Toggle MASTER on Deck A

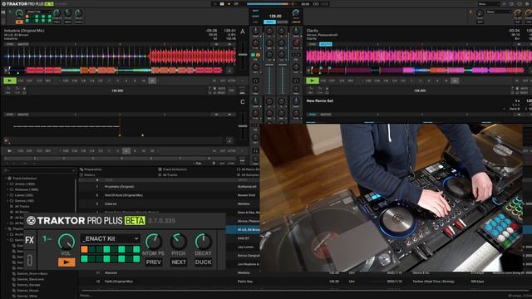click(23, 44)
